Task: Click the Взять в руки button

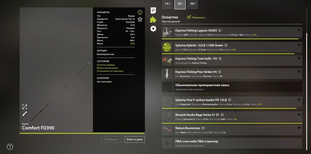Action: pyautogui.click(x=135, y=139)
